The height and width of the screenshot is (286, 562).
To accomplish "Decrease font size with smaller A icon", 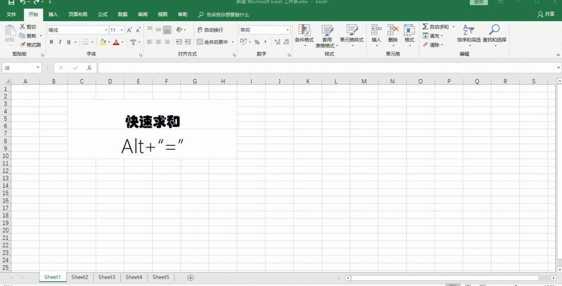I will point(138,30).
